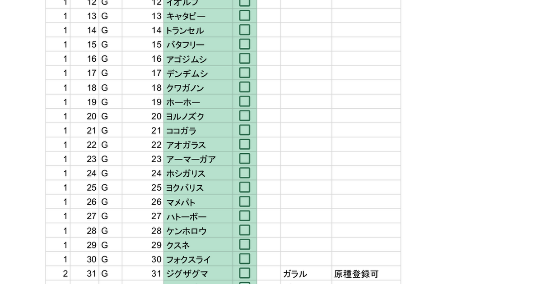
Task: Check the ジグザグマ checkbox
Action: pos(244,273)
